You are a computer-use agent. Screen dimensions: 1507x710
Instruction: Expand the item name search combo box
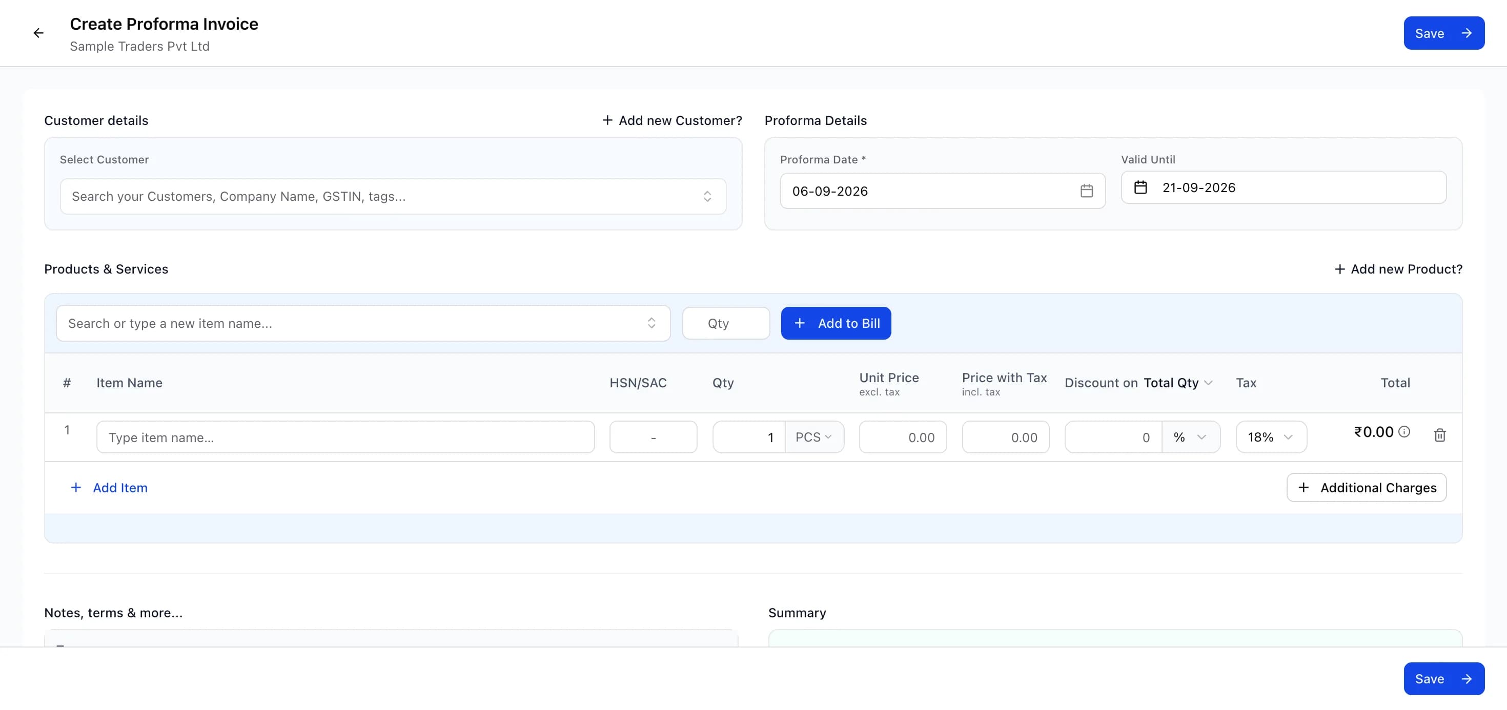[x=363, y=323]
